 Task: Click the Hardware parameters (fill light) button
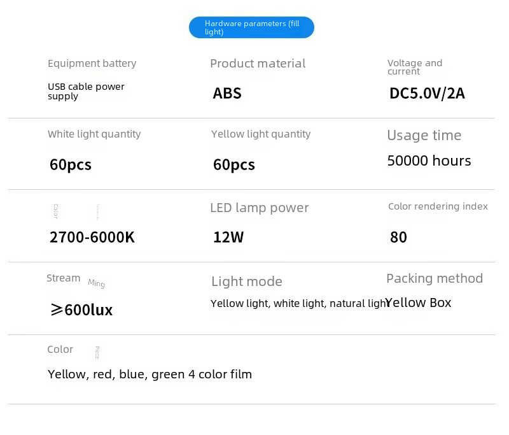pos(251,27)
